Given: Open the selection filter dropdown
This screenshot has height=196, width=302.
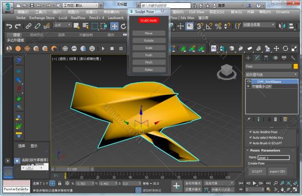Looking at the screenshot, I should [62, 25].
